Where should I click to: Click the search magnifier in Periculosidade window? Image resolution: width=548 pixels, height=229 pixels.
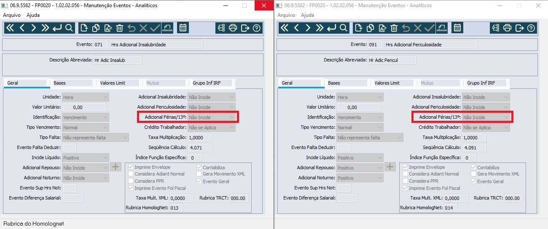pos(344,28)
